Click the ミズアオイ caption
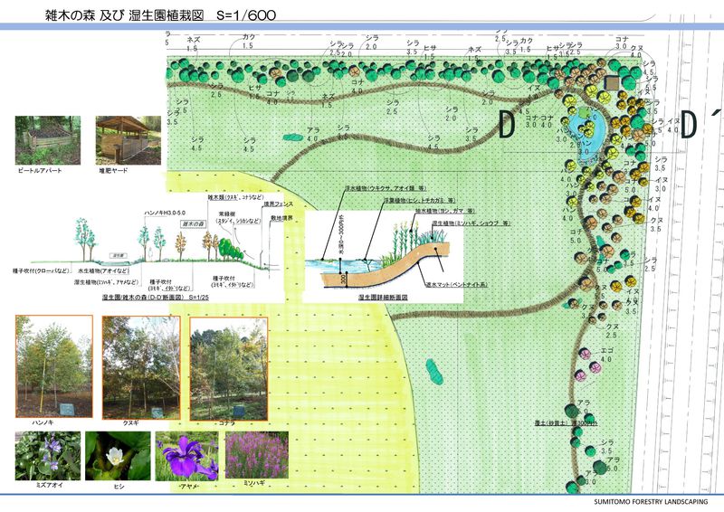 (49, 485)
